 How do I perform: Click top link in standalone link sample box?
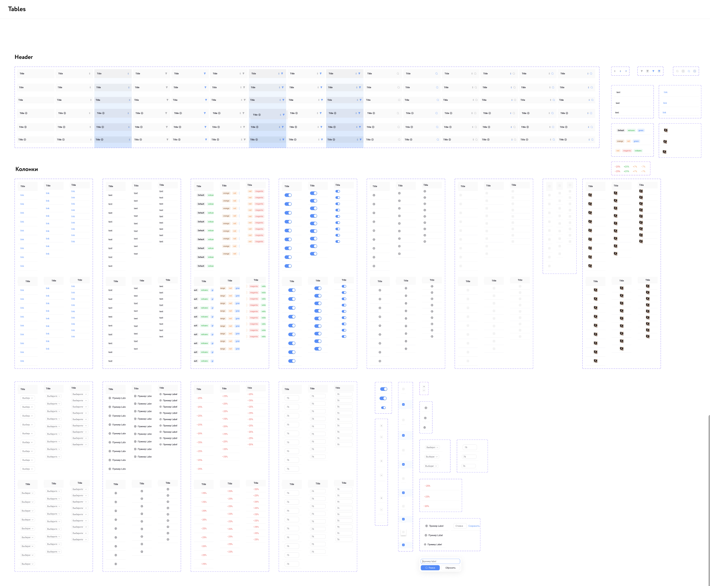666,92
